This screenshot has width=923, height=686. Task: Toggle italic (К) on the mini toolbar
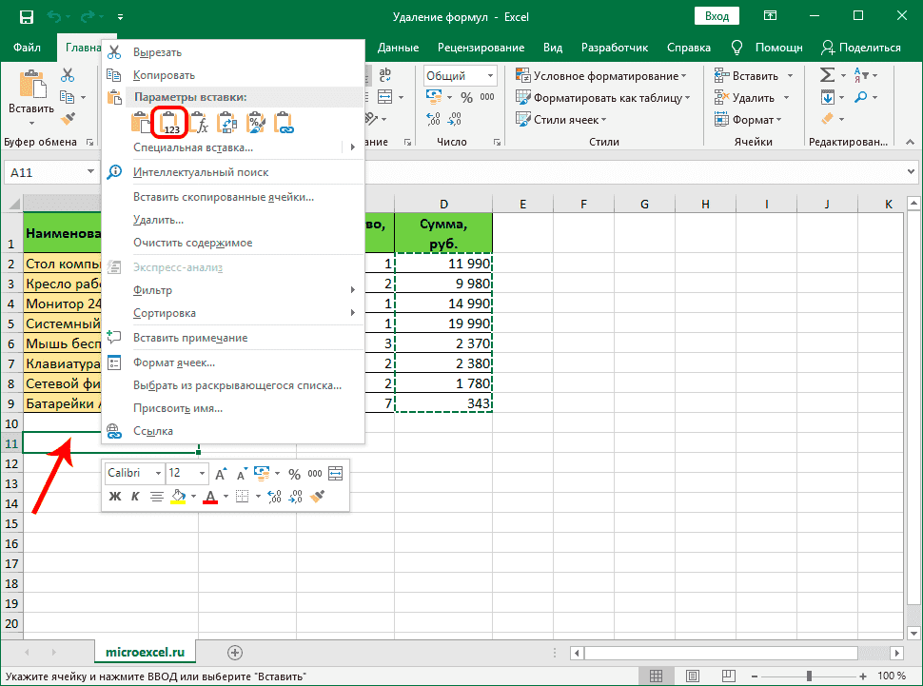(x=135, y=496)
